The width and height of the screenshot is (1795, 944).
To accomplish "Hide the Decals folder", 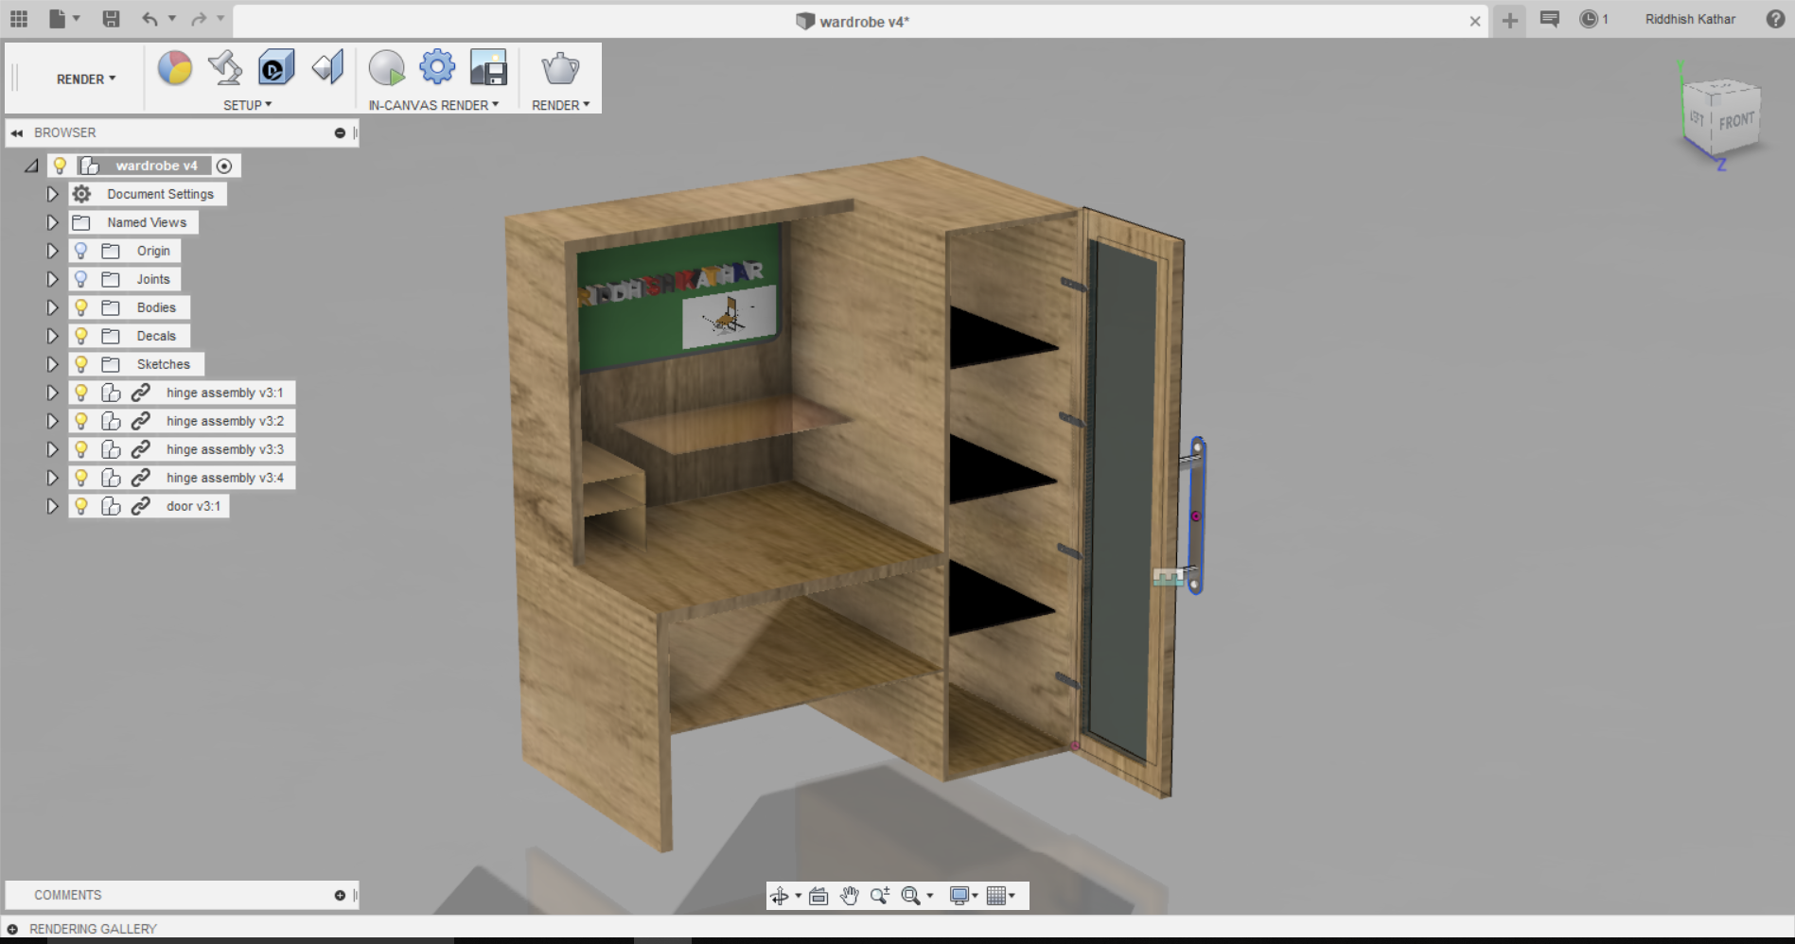I will 81,336.
